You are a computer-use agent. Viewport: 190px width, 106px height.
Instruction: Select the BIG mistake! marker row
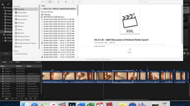[x=20, y=84]
